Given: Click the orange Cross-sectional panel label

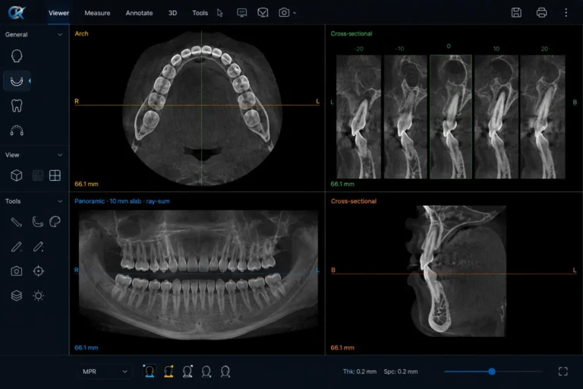Looking at the screenshot, I should [353, 201].
